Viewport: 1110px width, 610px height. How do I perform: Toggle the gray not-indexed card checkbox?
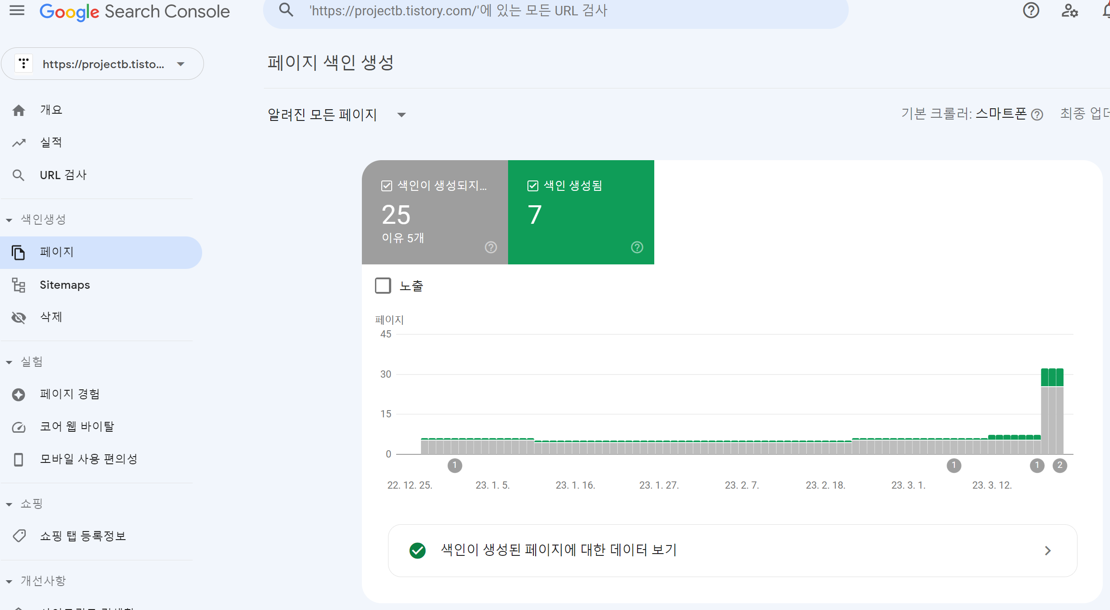click(x=387, y=186)
